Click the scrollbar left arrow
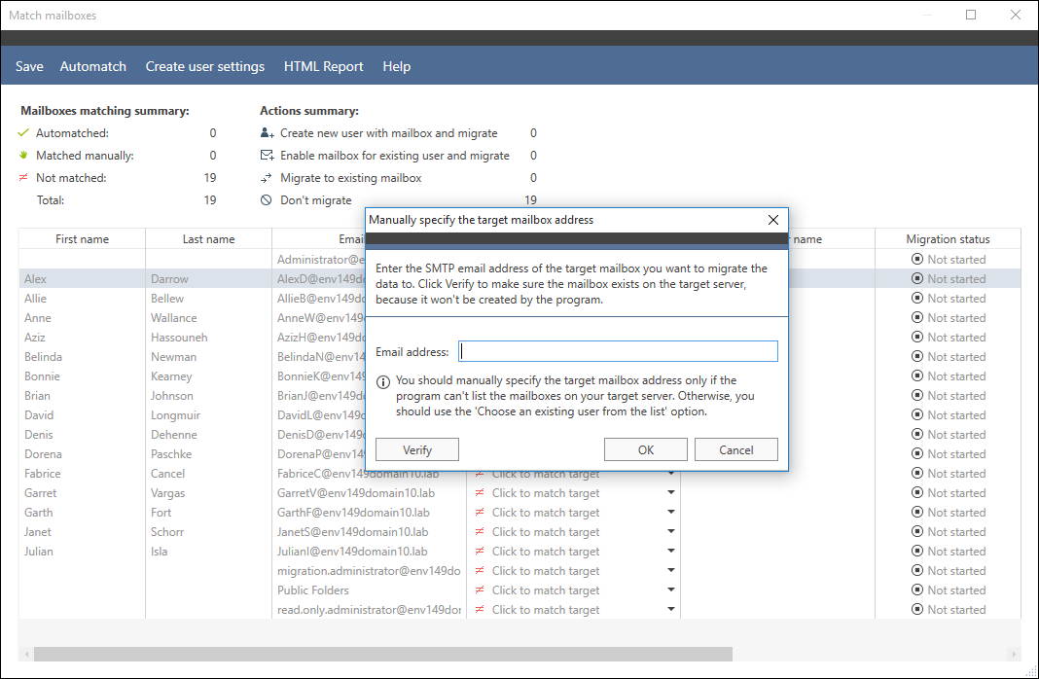The width and height of the screenshot is (1039, 679). pyautogui.click(x=26, y=654)
